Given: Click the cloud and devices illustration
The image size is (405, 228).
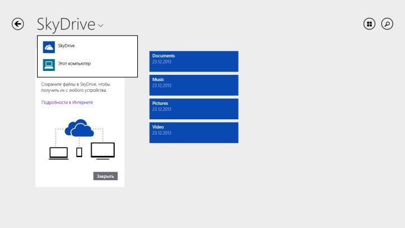Looking at the screenshot, I should point(82,140).
